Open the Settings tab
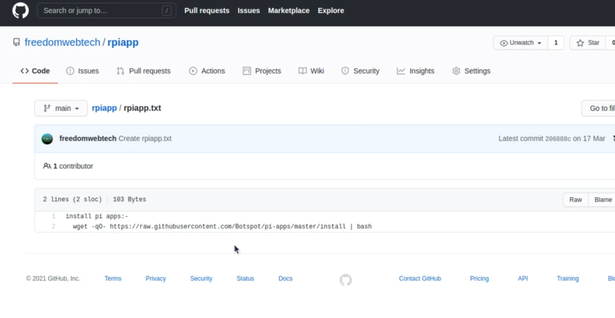Viewport: 615px width, 318px height. [x=471, y=71]
